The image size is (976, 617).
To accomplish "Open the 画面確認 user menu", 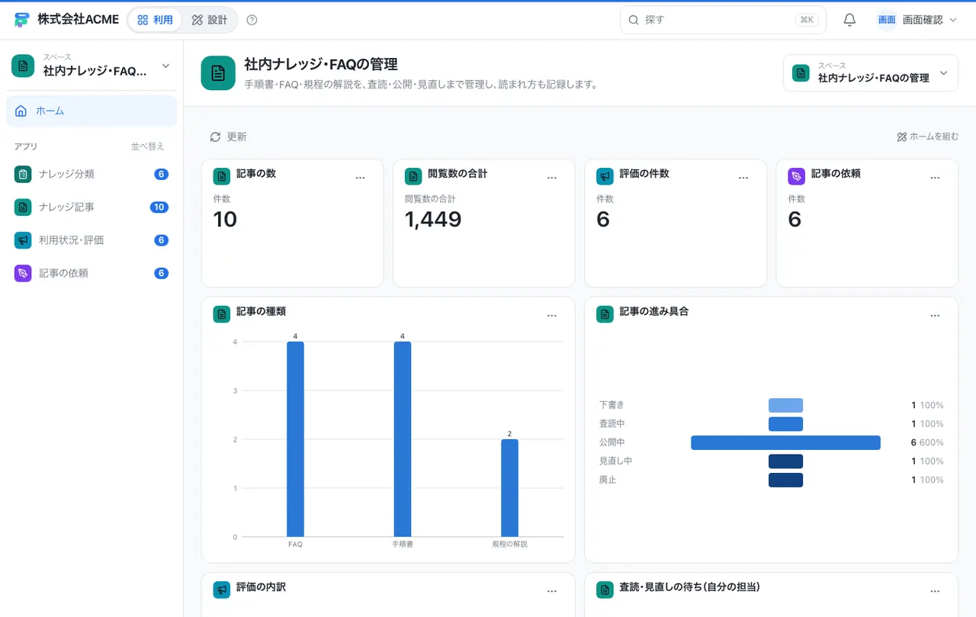I will pos(917,20).
